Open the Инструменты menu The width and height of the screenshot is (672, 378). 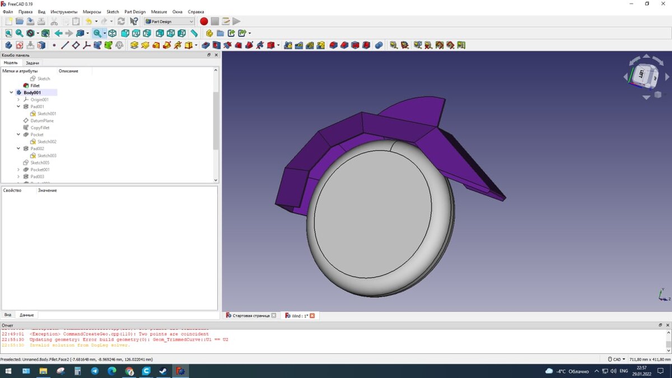64,12
